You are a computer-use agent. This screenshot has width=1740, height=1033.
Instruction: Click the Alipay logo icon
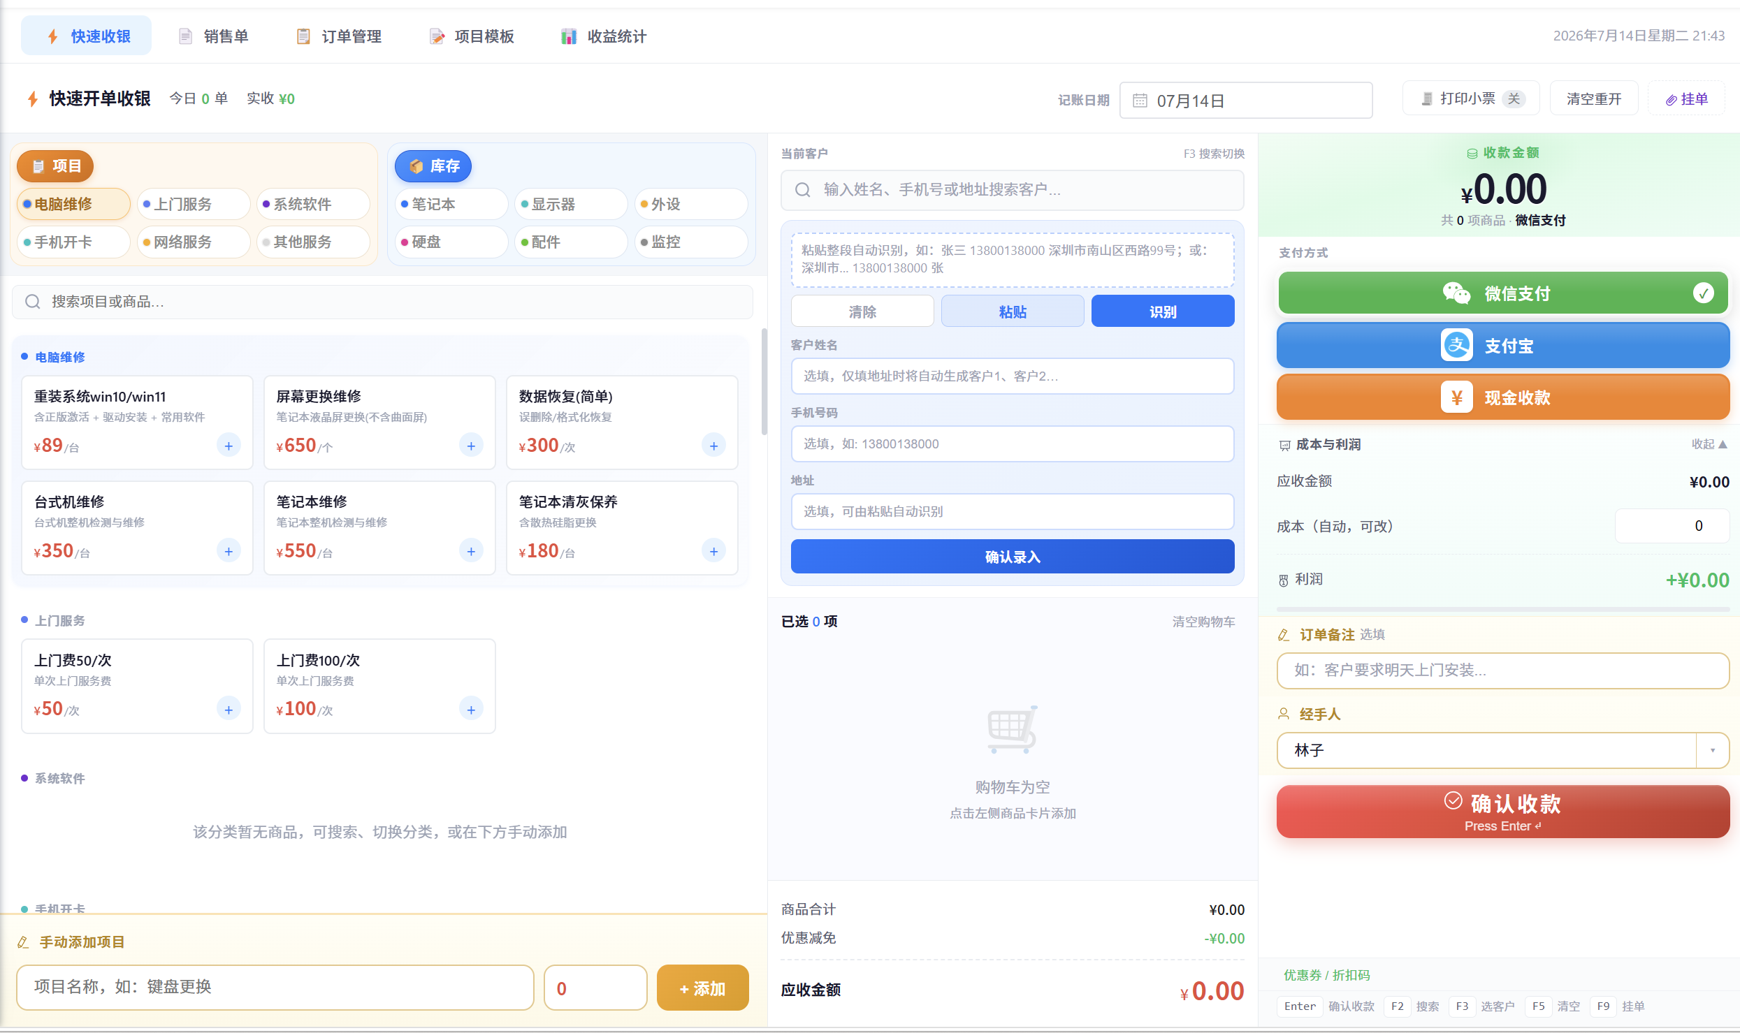coord(1457,345)
